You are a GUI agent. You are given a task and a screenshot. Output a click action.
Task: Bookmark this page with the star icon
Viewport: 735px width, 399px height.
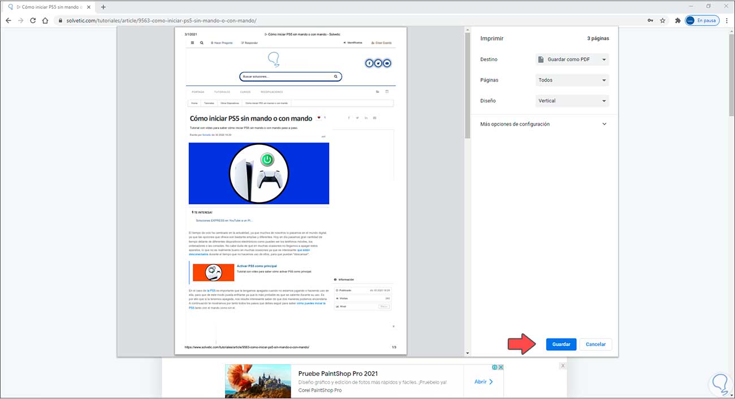click(663, 20)
